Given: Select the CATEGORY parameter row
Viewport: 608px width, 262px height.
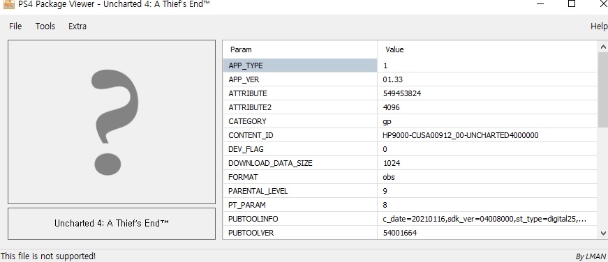Looking at the screenshot, I should tap(410, 121).
